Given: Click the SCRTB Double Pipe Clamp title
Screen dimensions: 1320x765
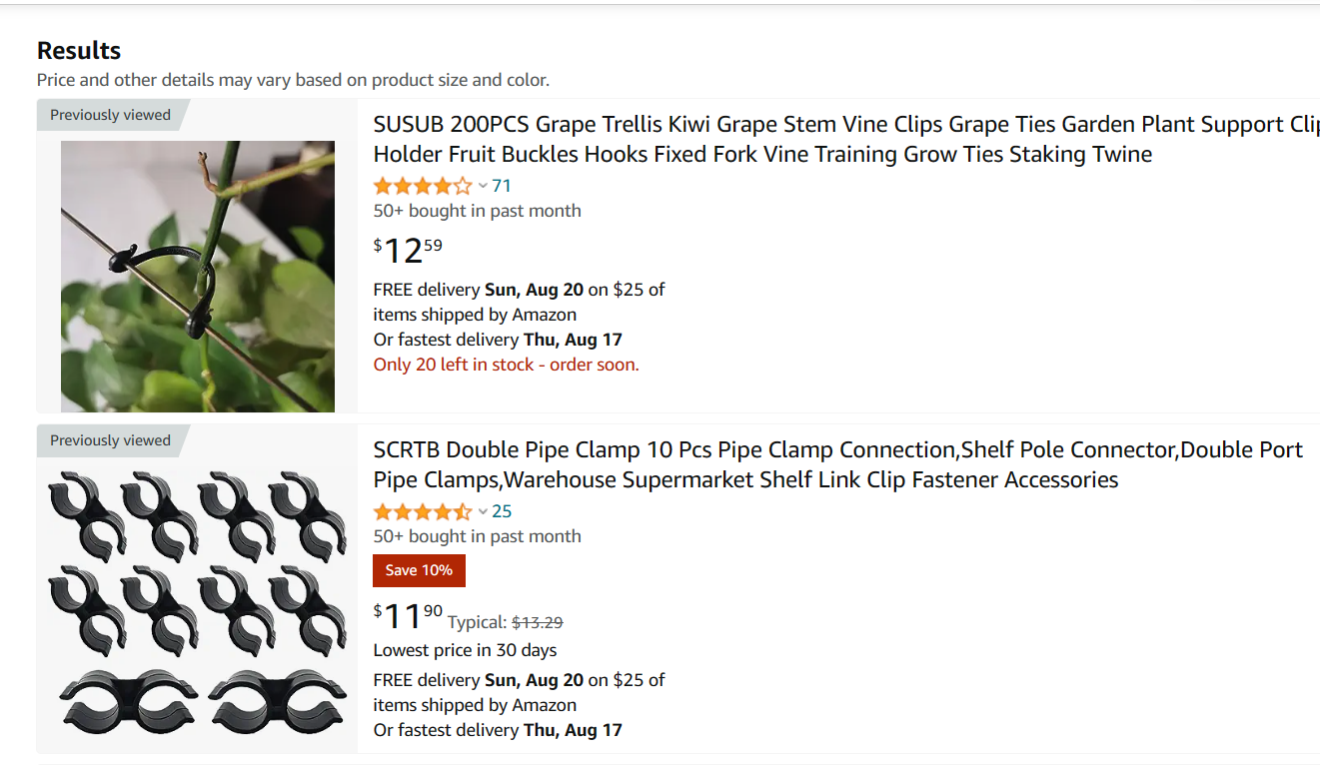Looking at the screenshot, I should pos(837,464).
